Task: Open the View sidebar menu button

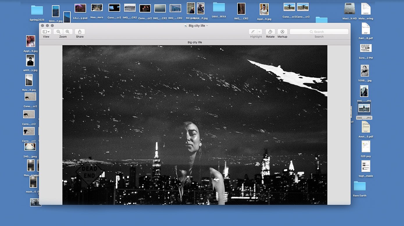Action: point(46,32)
